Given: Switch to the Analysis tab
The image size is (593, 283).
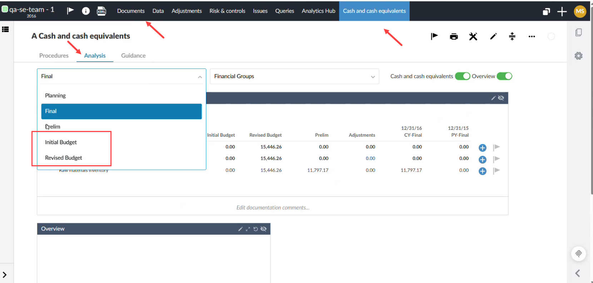Looking at the screenshot, I should (x=95, y=56).
